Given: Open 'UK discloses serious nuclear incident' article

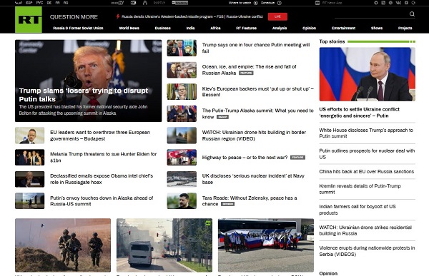Looking at the screenshot, I should point(253,179).
